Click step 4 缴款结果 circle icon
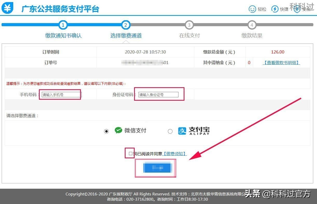317x204 pixels. point(252,25)
